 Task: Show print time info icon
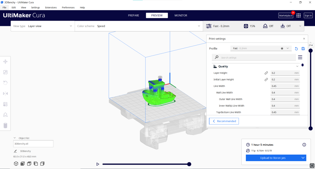(x=304, y=145)
